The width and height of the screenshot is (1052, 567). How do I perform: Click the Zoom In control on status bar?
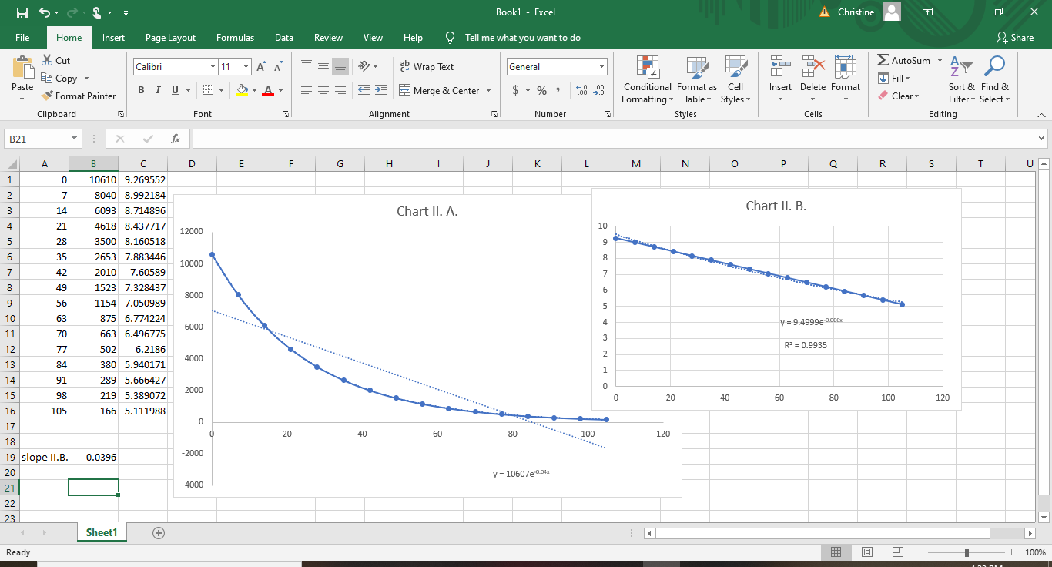click(1010, 552)
